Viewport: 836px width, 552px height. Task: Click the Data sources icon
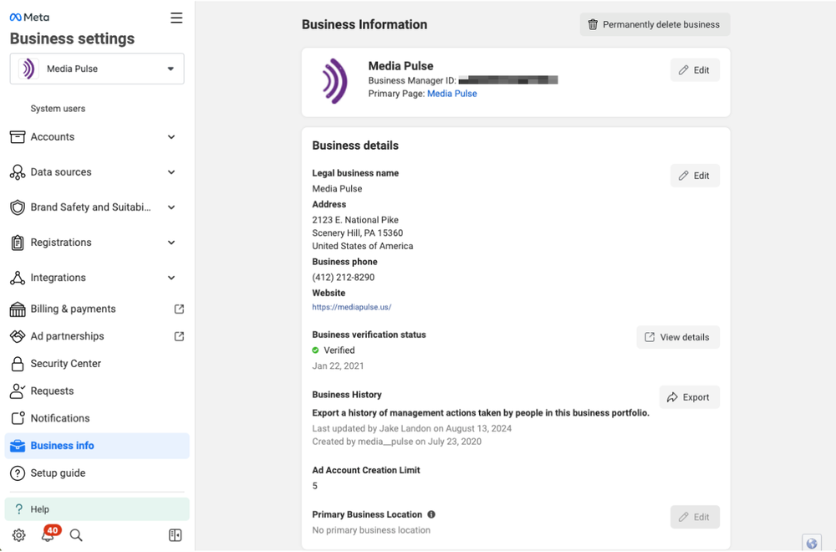(x=18, y=172)
